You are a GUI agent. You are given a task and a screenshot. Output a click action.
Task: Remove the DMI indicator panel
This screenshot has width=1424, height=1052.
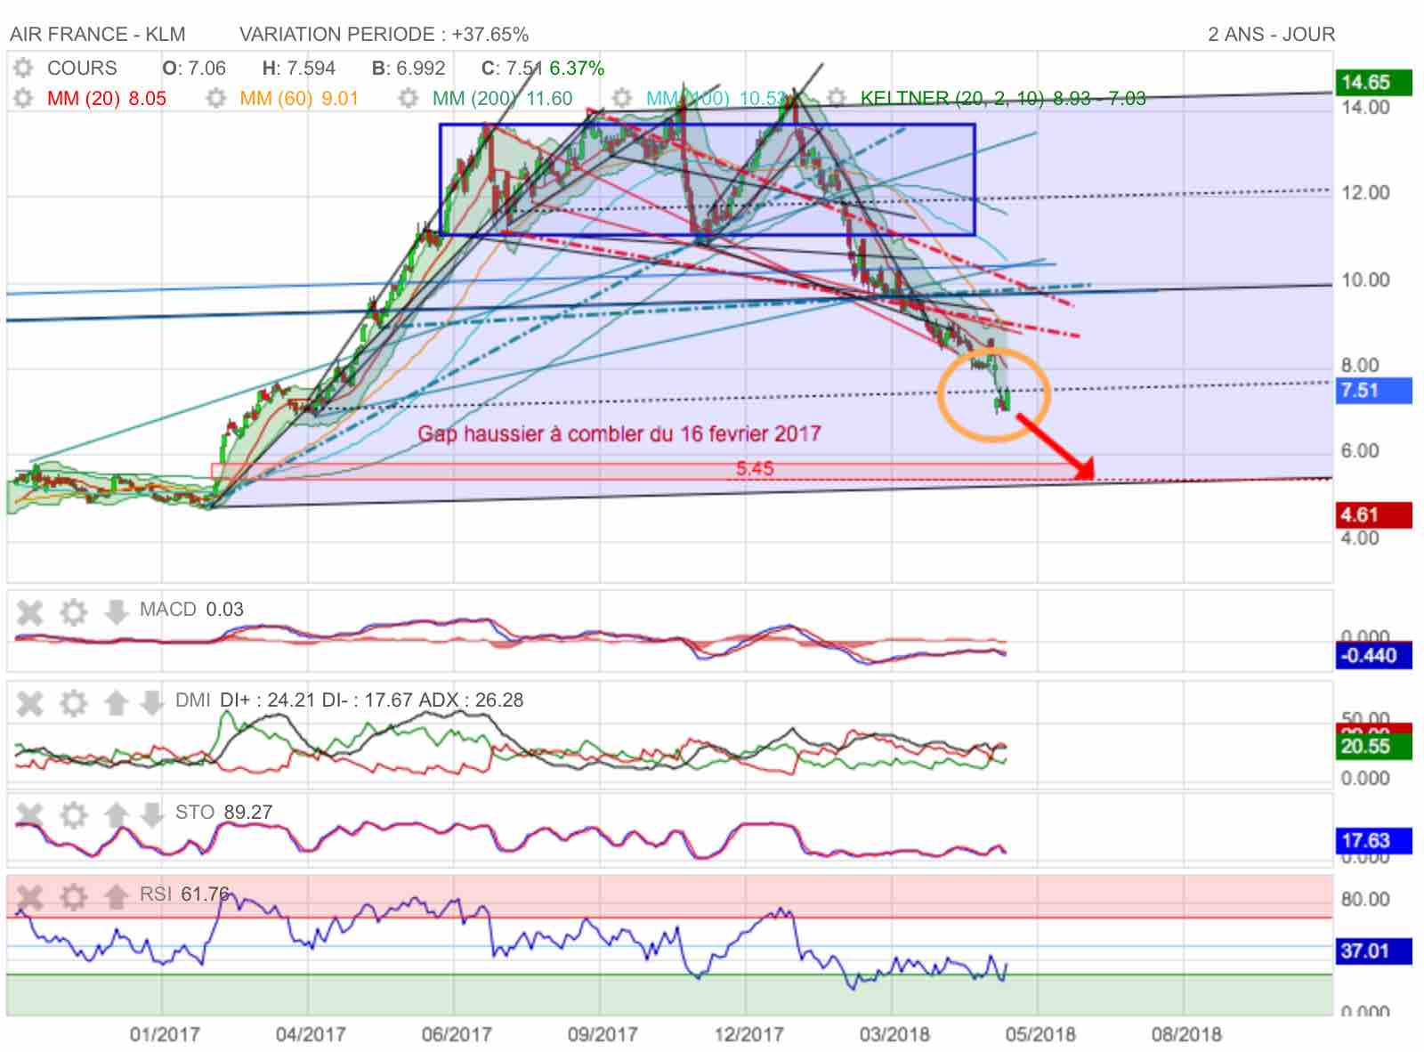tap(30, 703)
